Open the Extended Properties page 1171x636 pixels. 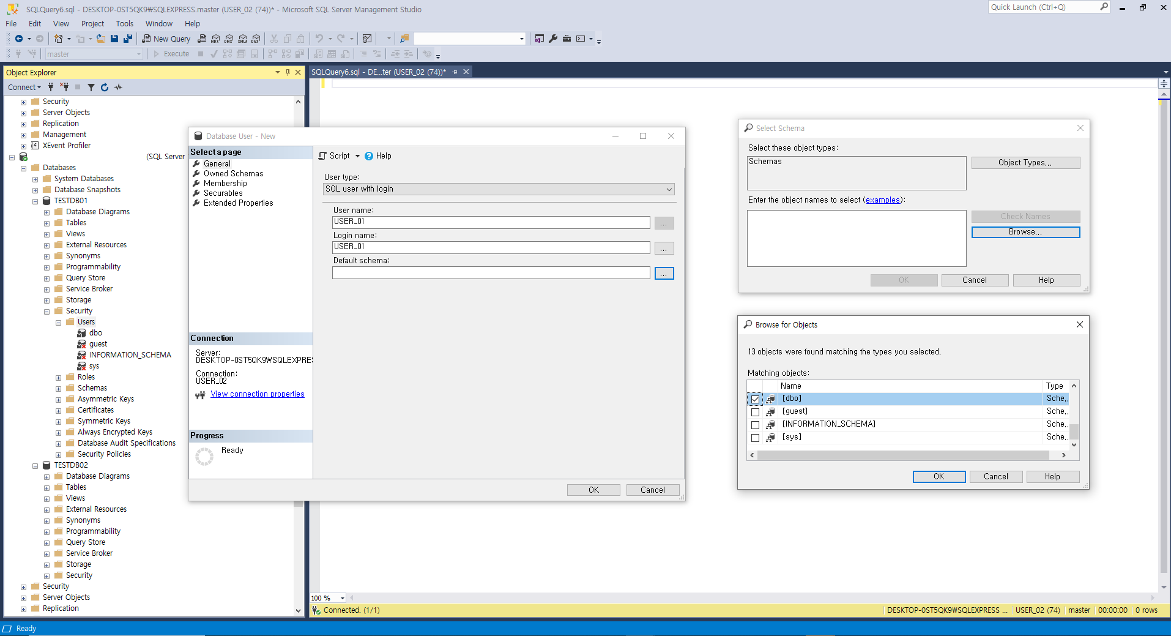click(238, 203)
